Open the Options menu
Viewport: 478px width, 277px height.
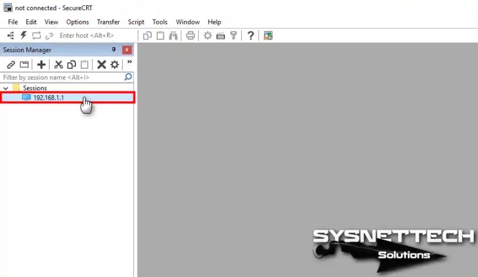point(77,22)
